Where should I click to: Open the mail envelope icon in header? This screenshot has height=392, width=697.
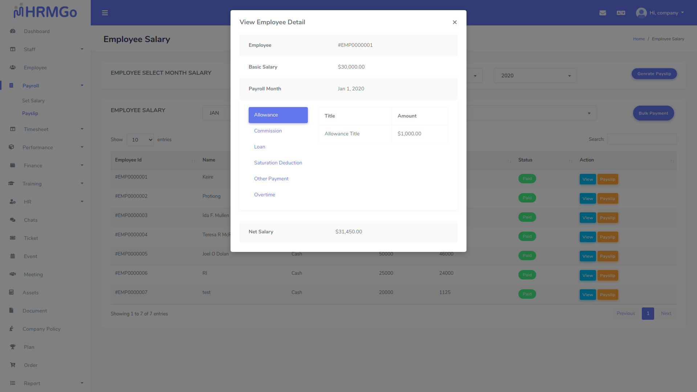pos(603,13)
